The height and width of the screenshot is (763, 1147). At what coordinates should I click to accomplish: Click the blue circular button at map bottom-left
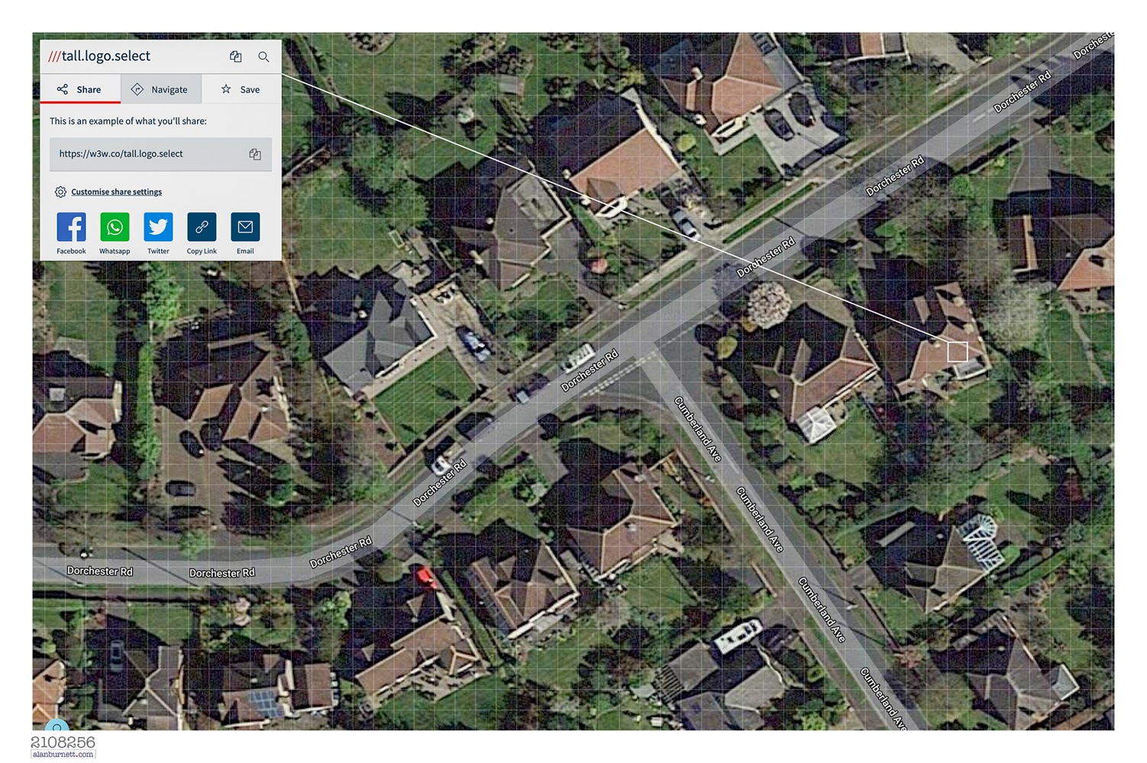[57, 725]
